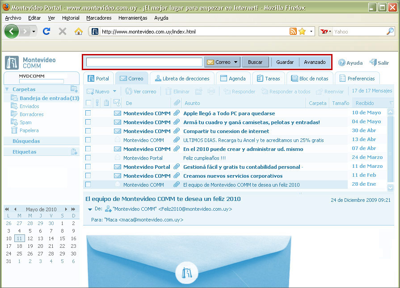Image resolution: width=400 pixels, height=288 pixels.
Task: Open the Marcadores menu
Action: [x=99, y=18]
